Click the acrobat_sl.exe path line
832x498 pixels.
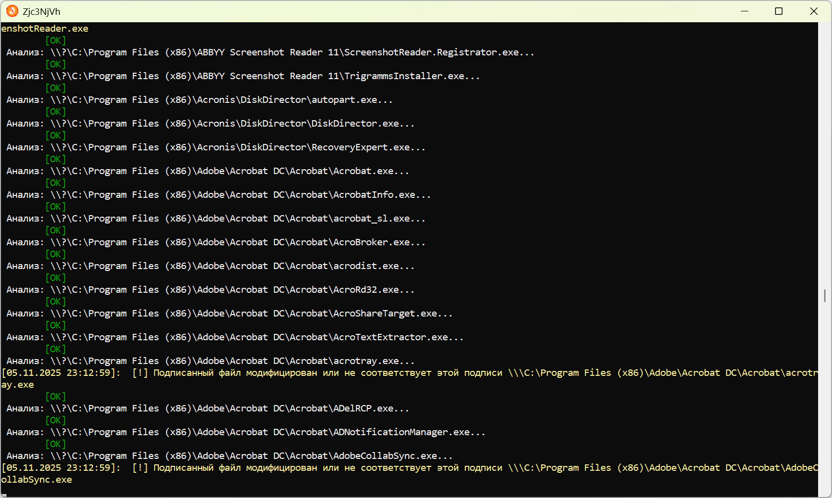coord(215,219)
